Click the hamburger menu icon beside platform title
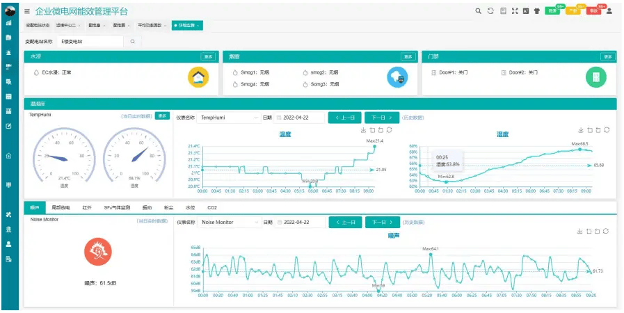The image size is (624, 313). pyautogui.click(x=27, y=12)
